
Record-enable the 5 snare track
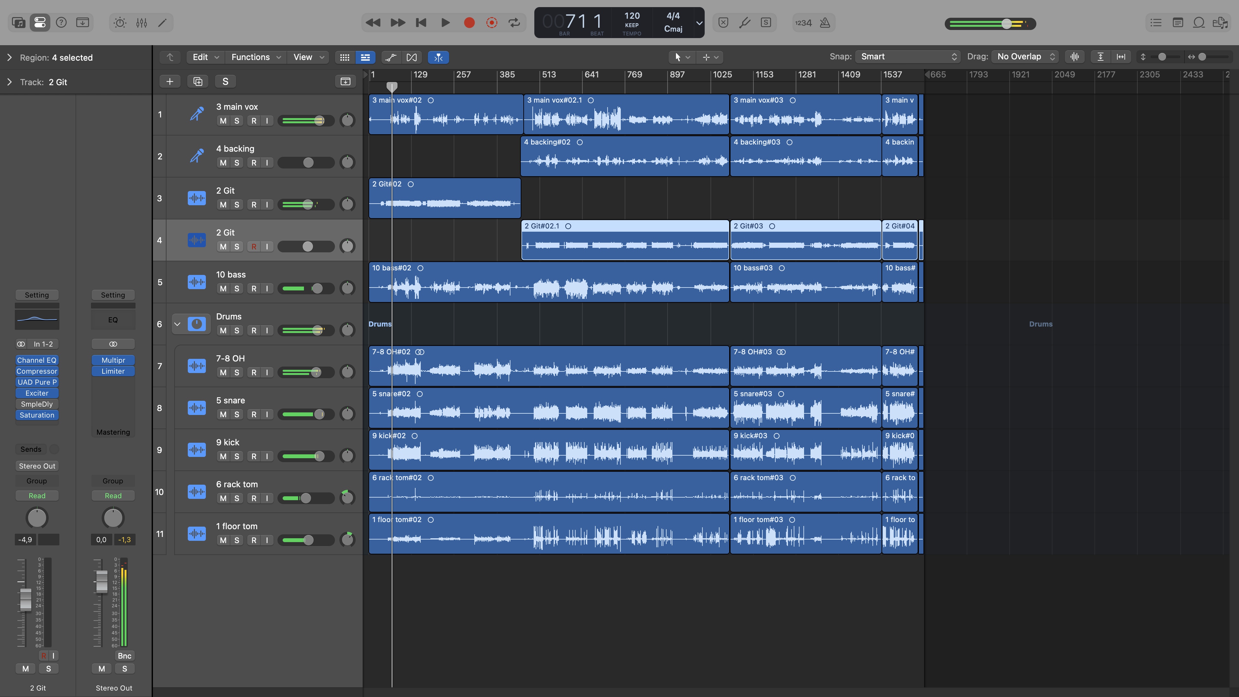[254, 414]
